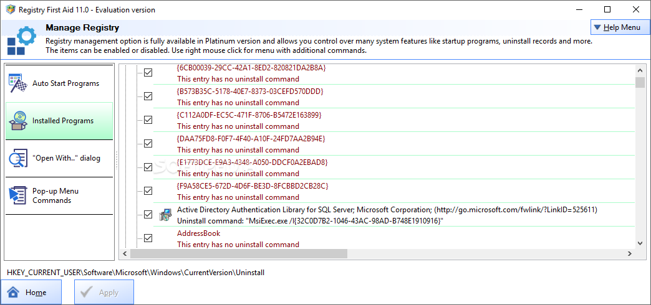Click the Installed Programs disc box icon

[18, 121]
